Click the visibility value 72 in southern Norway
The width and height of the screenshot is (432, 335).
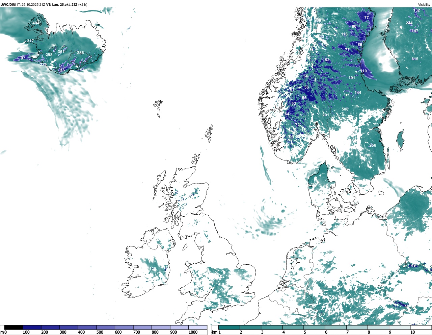[x=297, y=125]
